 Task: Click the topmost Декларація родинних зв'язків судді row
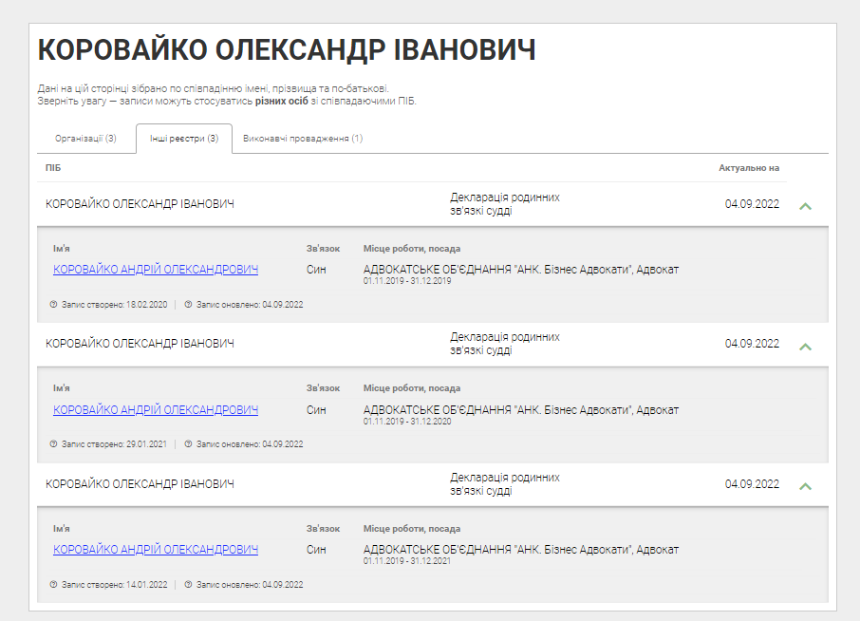[x=504, y=204]
